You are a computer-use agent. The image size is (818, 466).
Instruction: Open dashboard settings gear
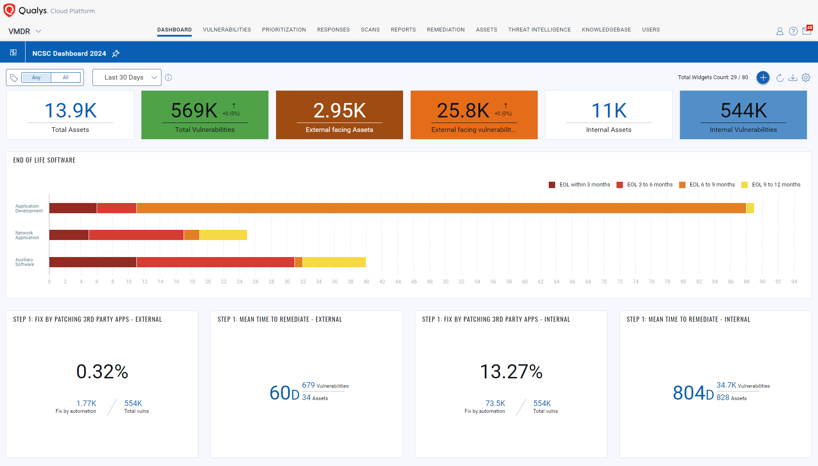pos(806,77)
